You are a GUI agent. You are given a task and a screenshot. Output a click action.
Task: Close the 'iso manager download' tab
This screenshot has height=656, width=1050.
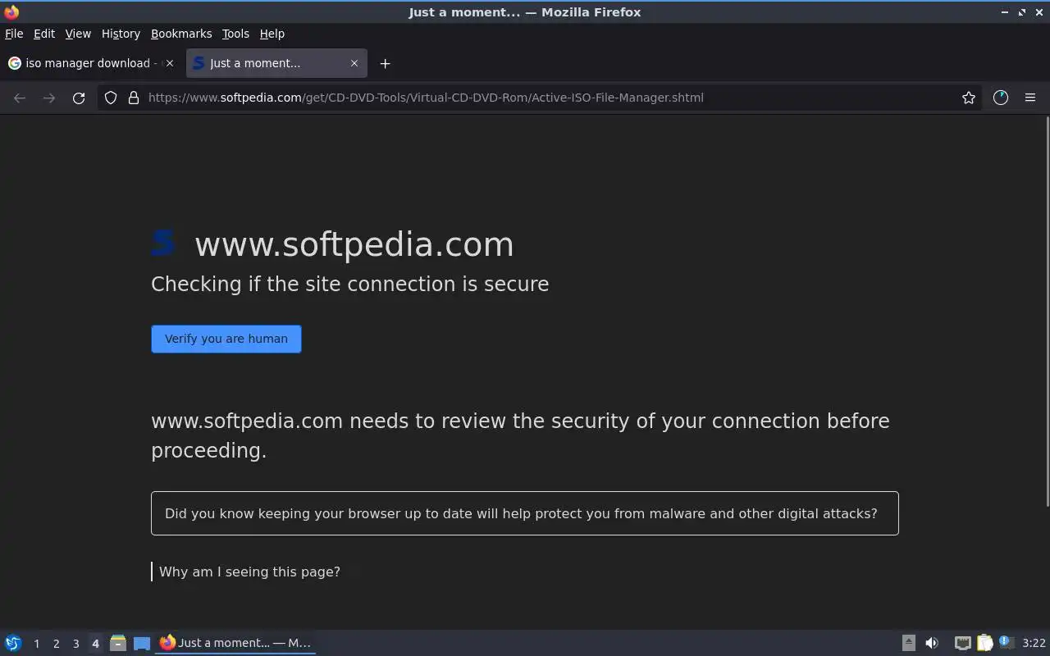tap(170, 63)
